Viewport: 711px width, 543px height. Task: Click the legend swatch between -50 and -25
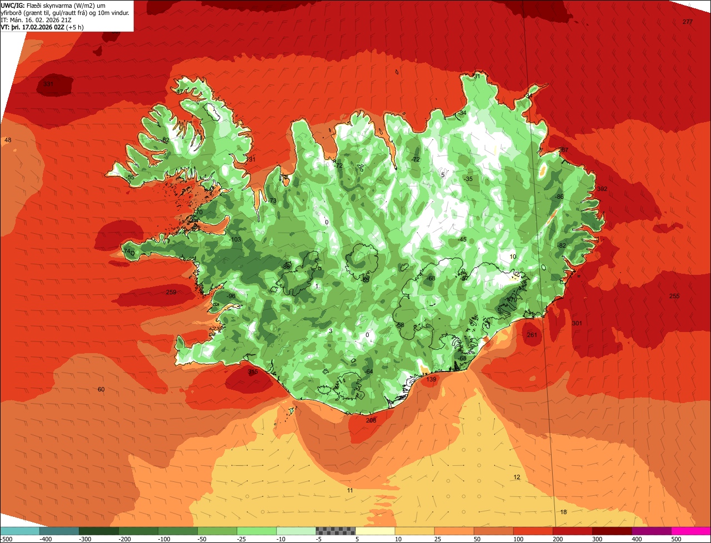217,531
